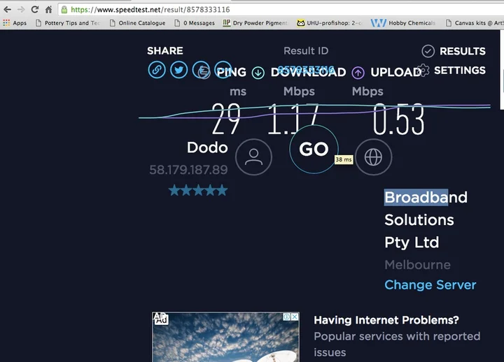Click the globe server icon

[x=373, y=157]
